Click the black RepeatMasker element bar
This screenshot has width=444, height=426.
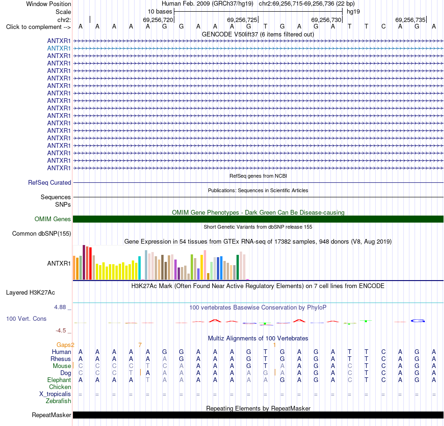[258, 415]
